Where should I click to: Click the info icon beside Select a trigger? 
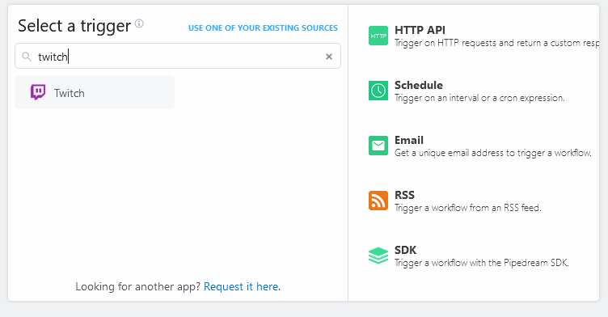tap(139, 23)
